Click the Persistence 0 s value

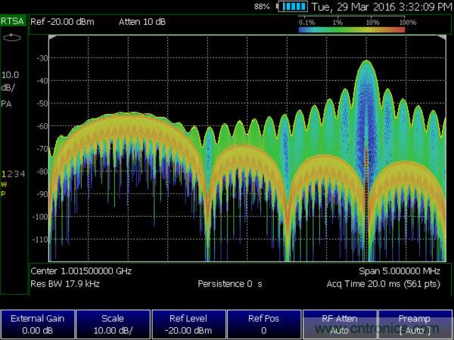[x=230, y=284]
